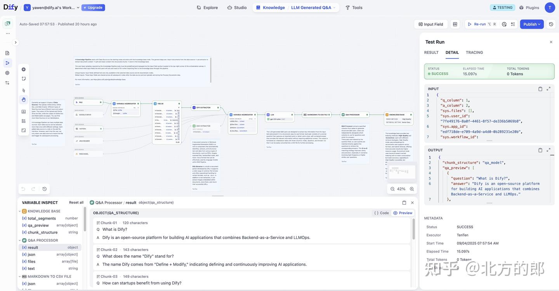
Task: Select the Pipeline icon in the left sidebar
Action: click(x=7, y=63)
